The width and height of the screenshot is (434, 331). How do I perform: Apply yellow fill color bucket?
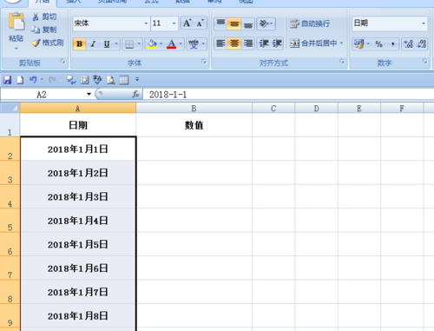[152, 44]
